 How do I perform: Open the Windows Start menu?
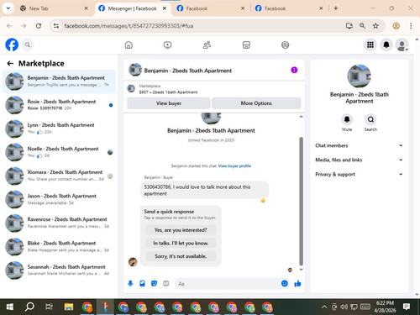[10, 307]
